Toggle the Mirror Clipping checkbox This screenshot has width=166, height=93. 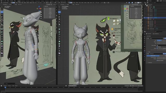(157, 47)
